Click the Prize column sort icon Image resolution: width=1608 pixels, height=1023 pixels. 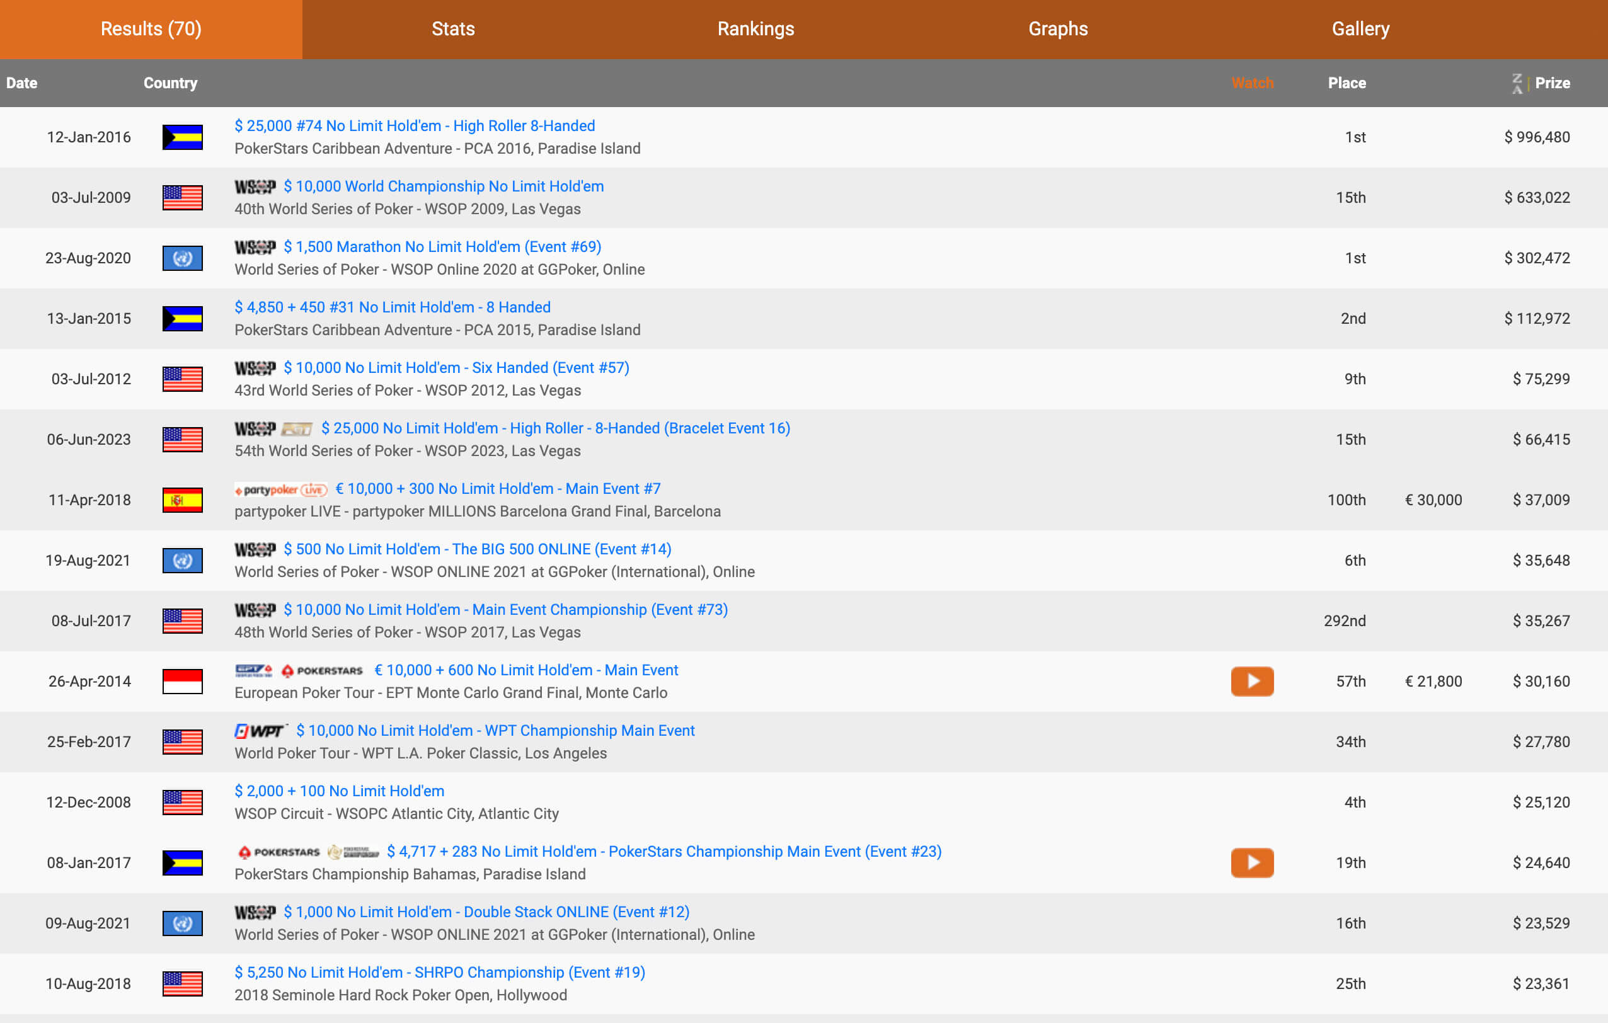tap(1517, 84)
